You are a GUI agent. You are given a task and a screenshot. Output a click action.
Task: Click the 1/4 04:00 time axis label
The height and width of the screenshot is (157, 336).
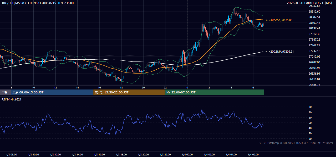click(231, 155)
